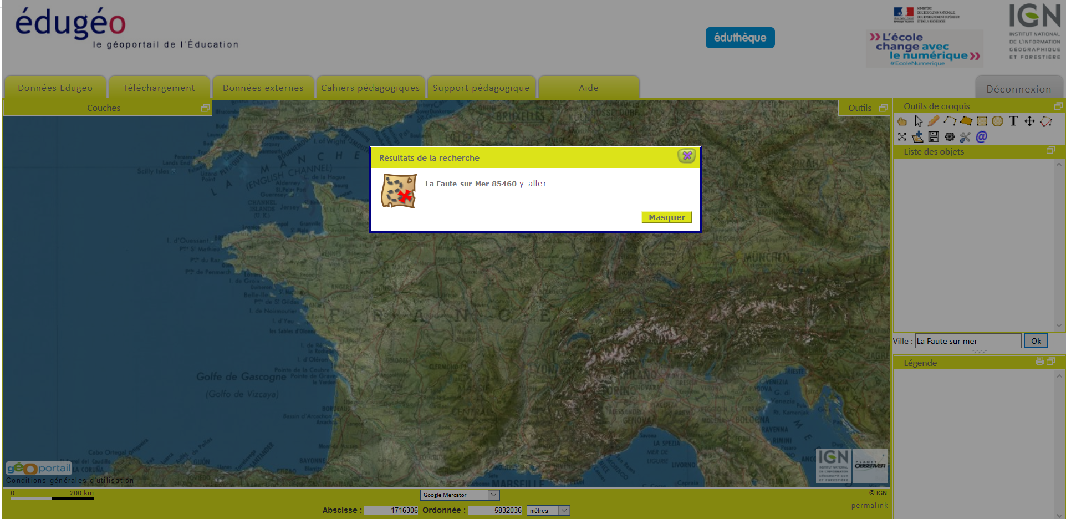Screen dimensions: 1066x519
Task: Click the Ville search input field
Action: pos(967,341)
